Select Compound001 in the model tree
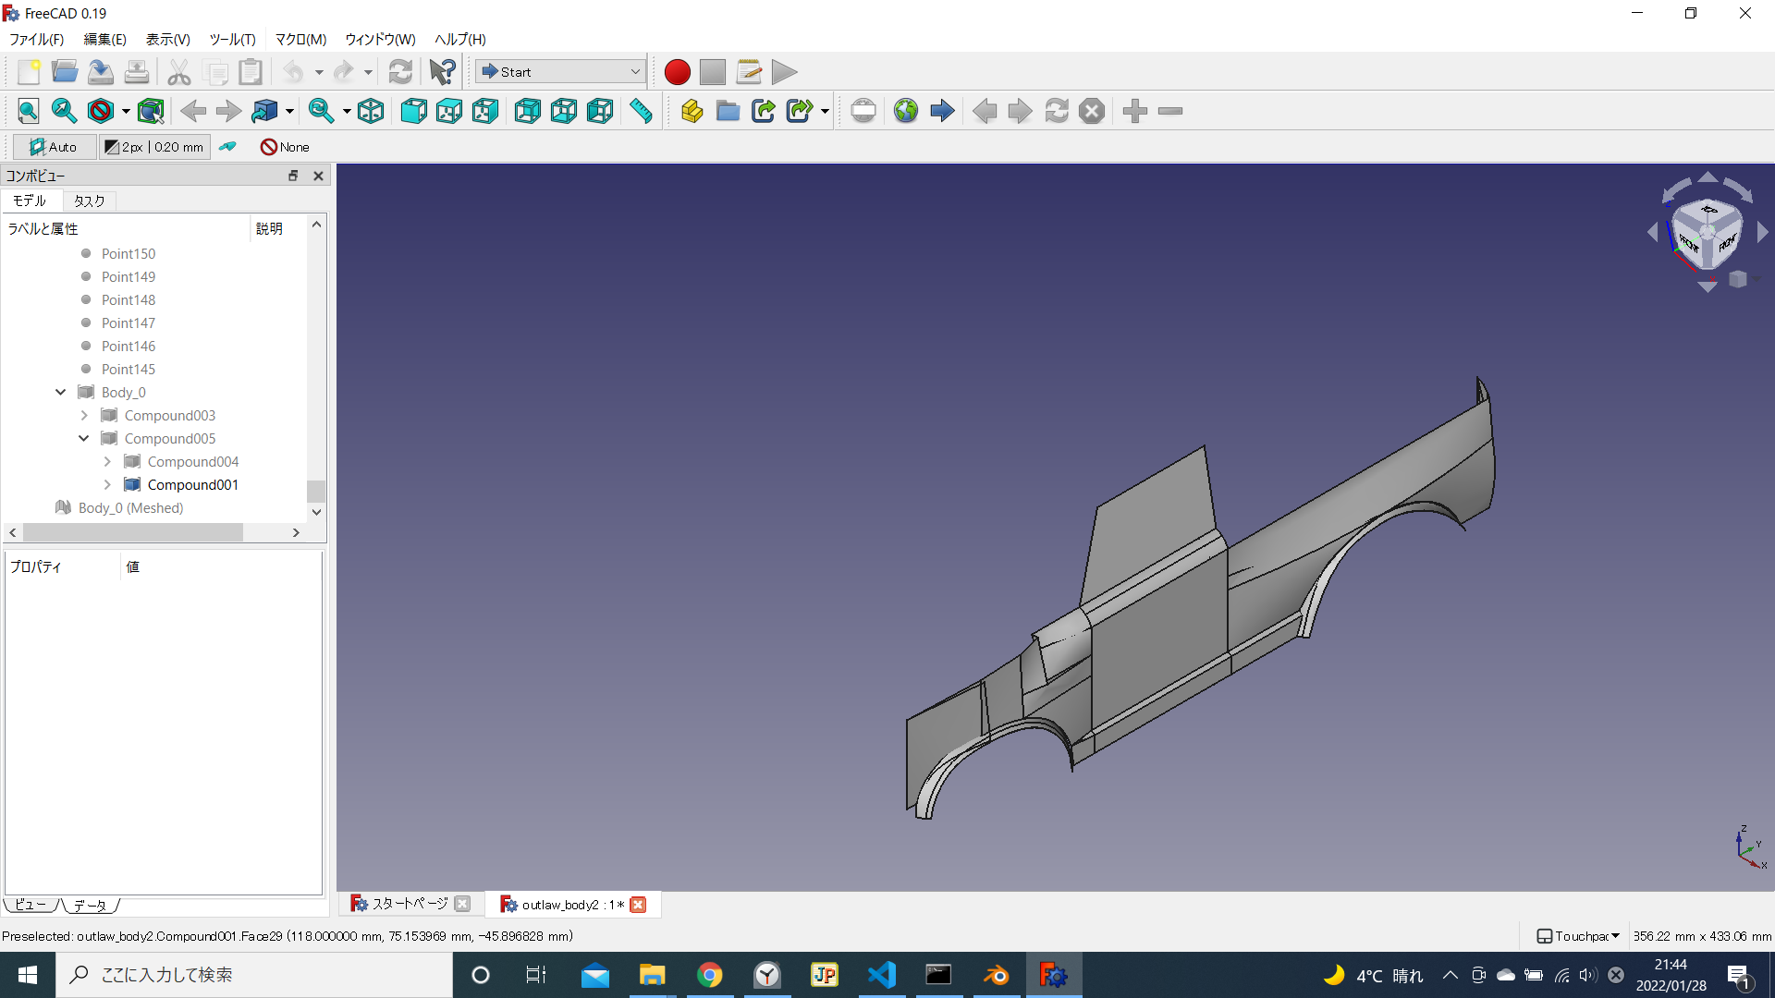Screen dimensions: 1775x998 click(194, 485)
